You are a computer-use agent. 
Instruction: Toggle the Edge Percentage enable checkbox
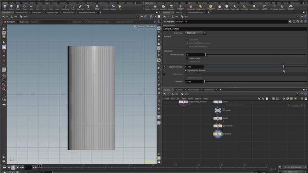pyautogui.click(x=164, y=67)
